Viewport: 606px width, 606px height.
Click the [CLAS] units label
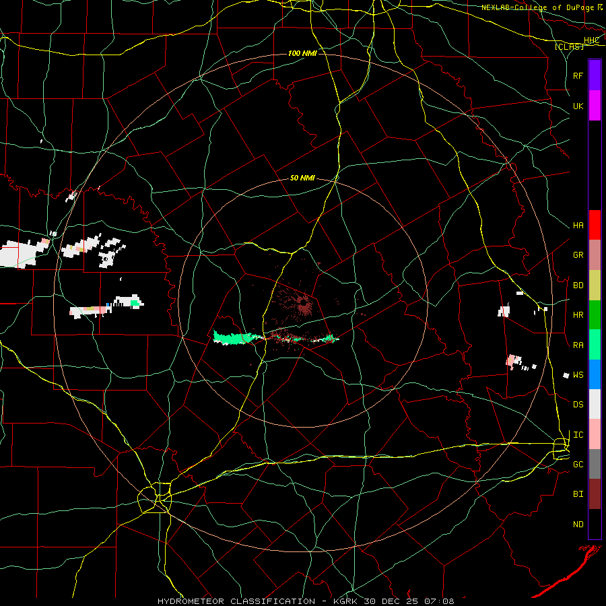click(x=569, y=46)
